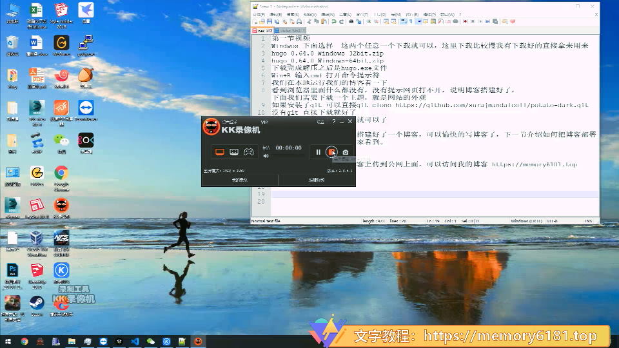Click the New file toolbar icon in Notepad++

[255, 22]
